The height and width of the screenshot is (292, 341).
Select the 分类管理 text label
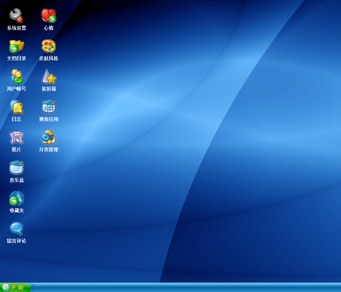click(48, 150)
